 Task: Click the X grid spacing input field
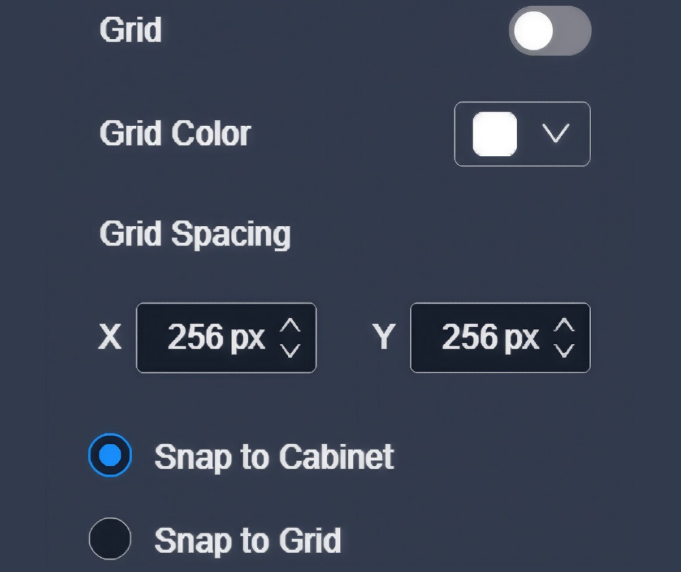click(x=211, y=338)
